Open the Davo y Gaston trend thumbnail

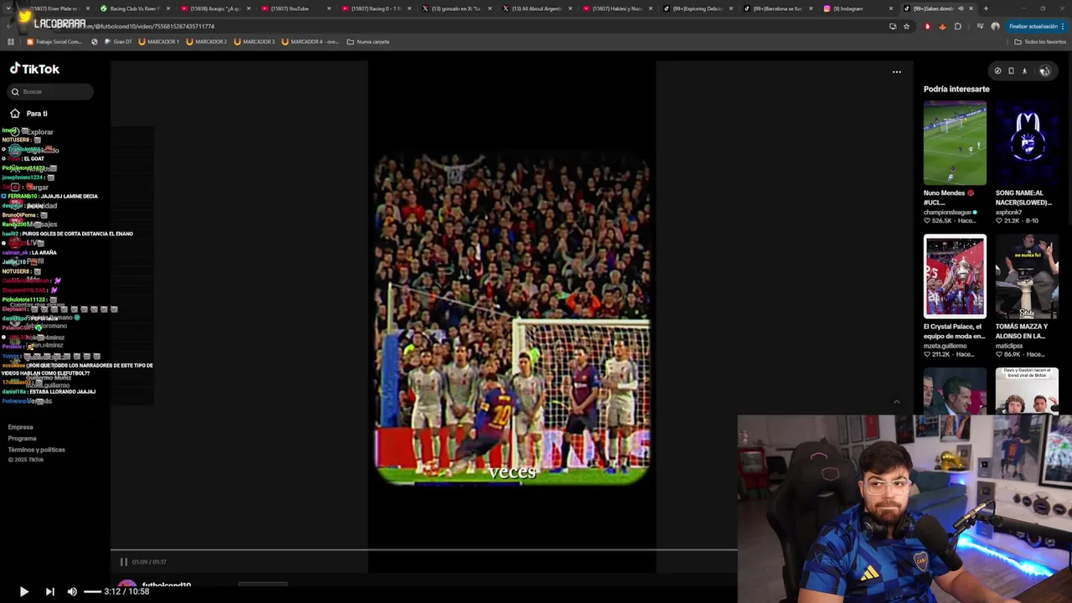click(1027, 390)
